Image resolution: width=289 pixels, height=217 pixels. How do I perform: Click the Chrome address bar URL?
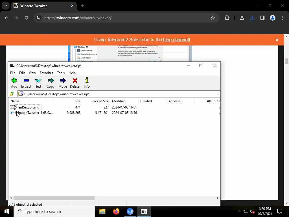(78, 18)
